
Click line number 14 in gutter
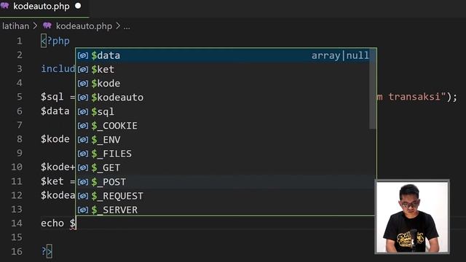coord(17,223)
